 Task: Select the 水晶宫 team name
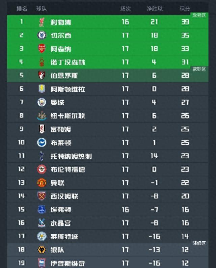click(60, 223)
